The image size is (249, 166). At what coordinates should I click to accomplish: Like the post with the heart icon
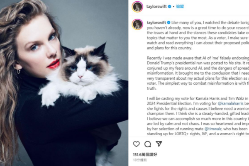(136, 144)
